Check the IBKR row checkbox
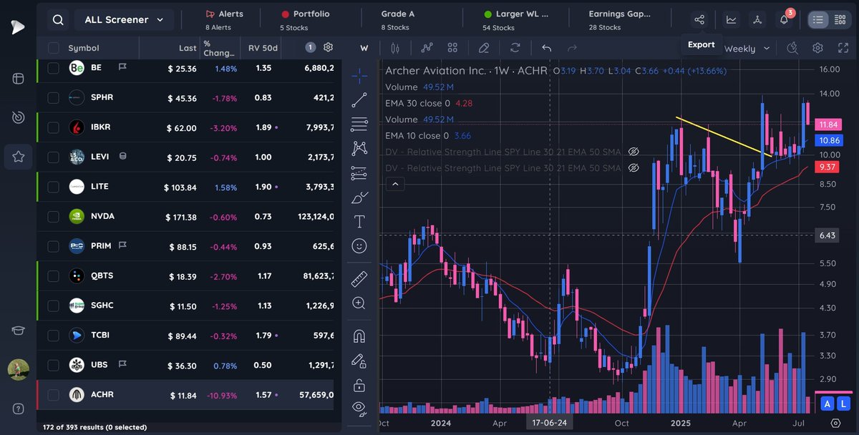The width and height of the screenshot is (859, 435). [x=53, y=127]
